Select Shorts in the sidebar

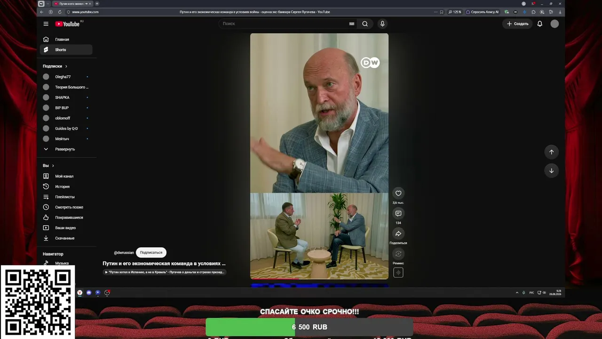point(67,50)
